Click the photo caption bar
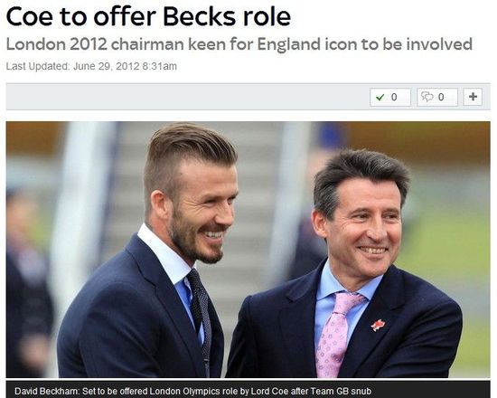Viewport: 497px width, 398px height. [x=248, y=390]
